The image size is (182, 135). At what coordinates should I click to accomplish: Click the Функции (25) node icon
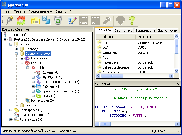tap(38, 77)
